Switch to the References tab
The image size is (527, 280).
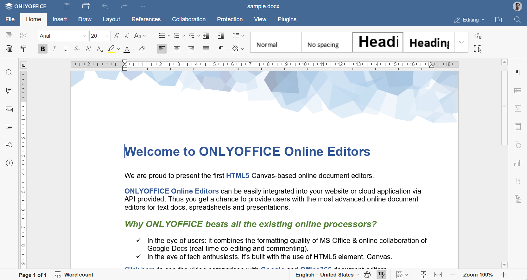point(146,19)
